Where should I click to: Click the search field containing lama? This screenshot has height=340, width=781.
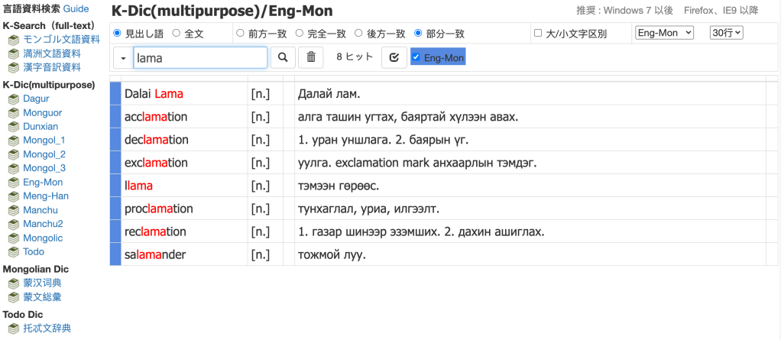[x=200, y=57]
